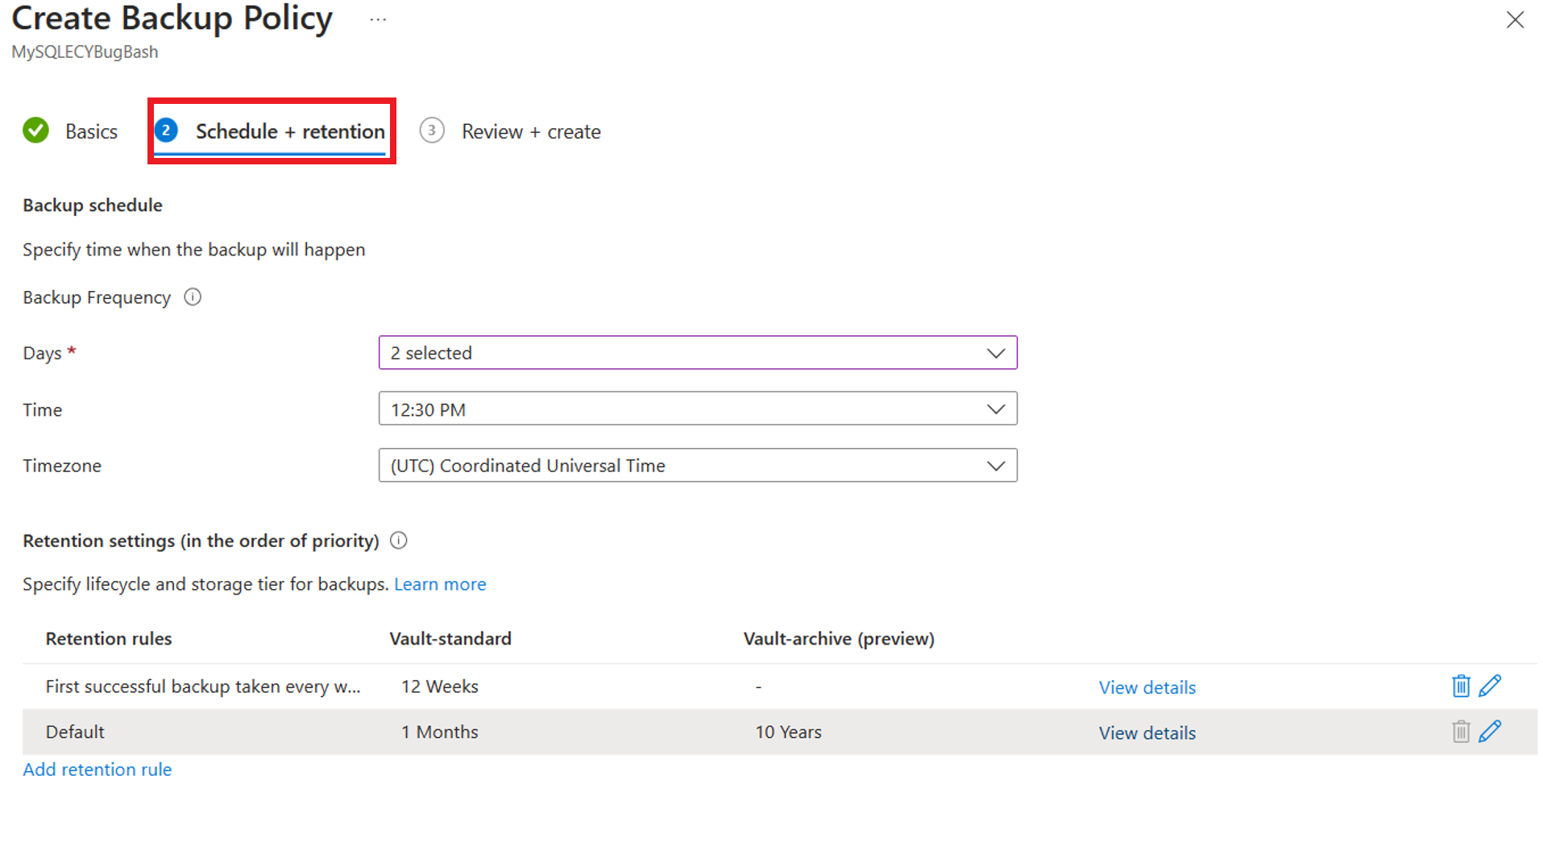Image resolution: width=1543 pixels, height=846 pixels.
Task: Click the green checkmark next to Basics
Action: click(x=35, y=131)
